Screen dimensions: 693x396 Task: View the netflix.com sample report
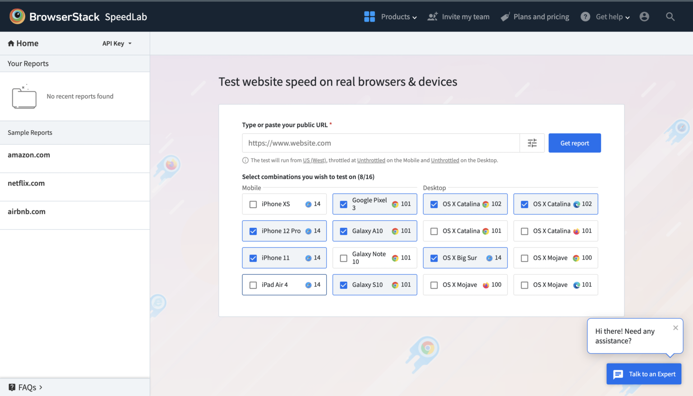[x=26, y=183]
